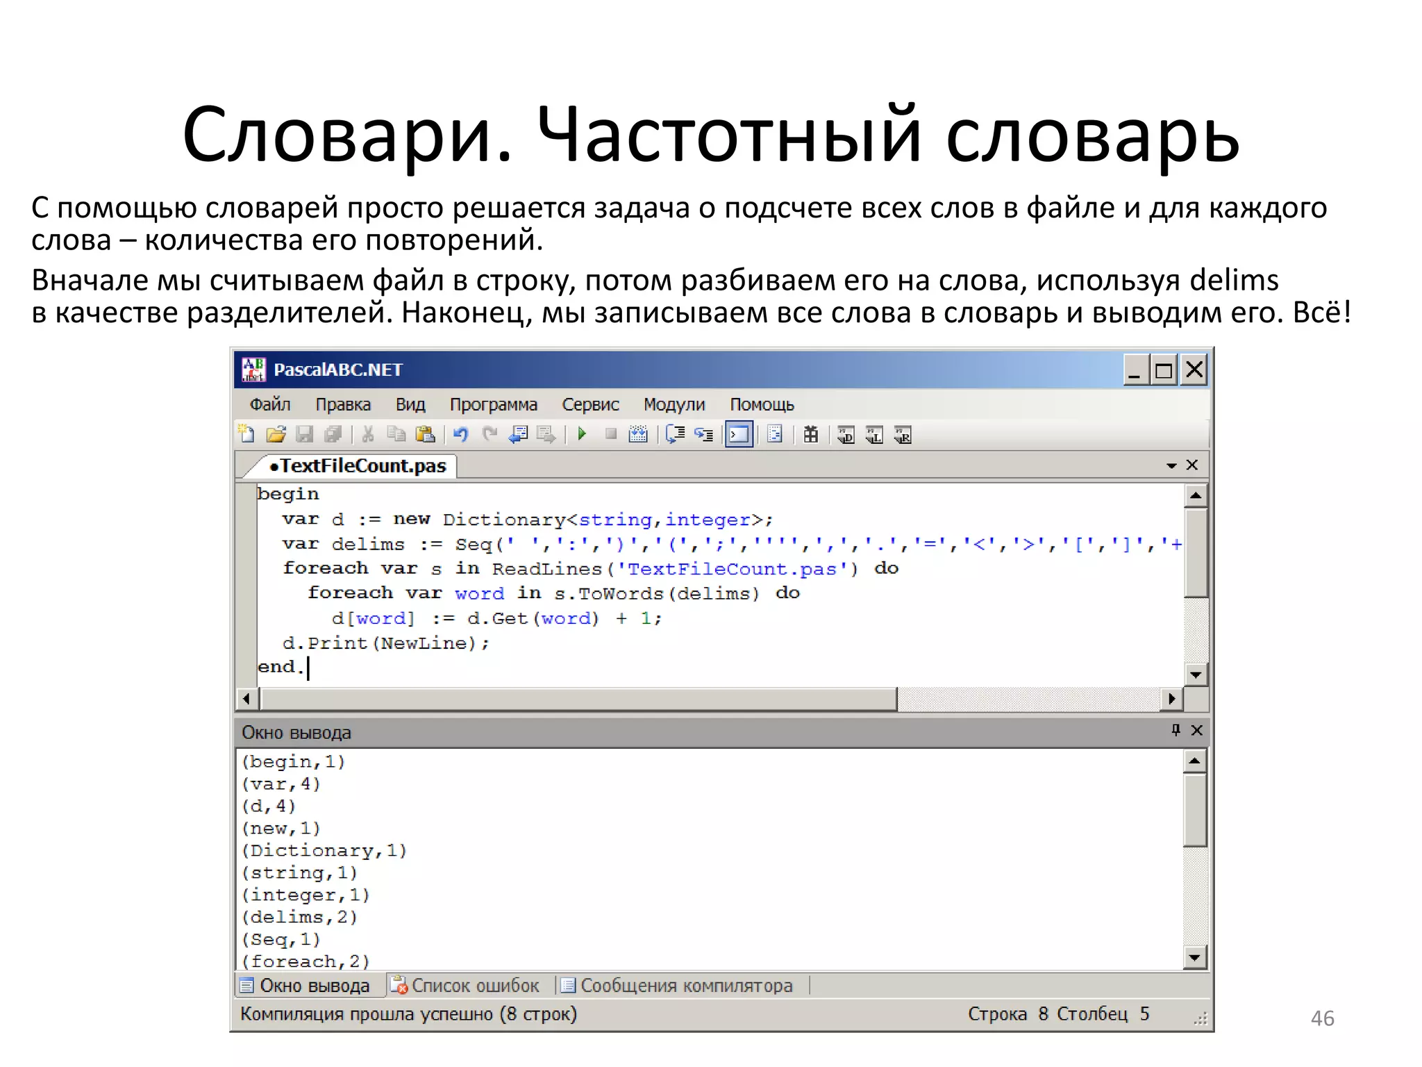
Task: Undo the last edit with the blue arrow
Action: click(460, 434)
